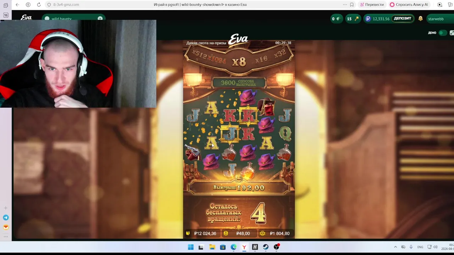
Task: Open network icon in system tray
Action: (429, 247)
